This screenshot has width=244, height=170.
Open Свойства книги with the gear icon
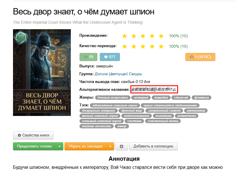coord(33,135)
